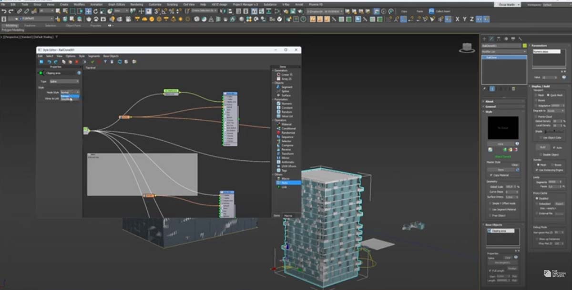Viewport: 572px width, 290px height.
Task: Toggle the Use Segment Material checkbox
Action: click(x=490, y=209)
